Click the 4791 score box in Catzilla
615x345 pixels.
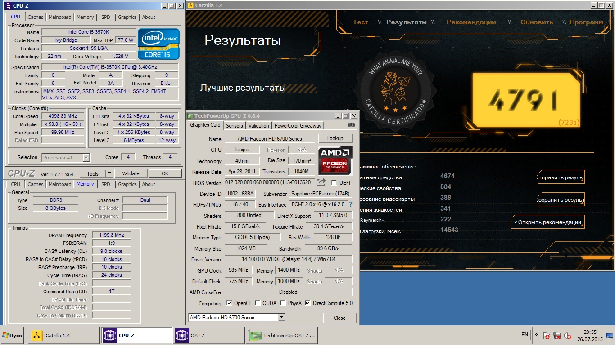coord(526,100)
